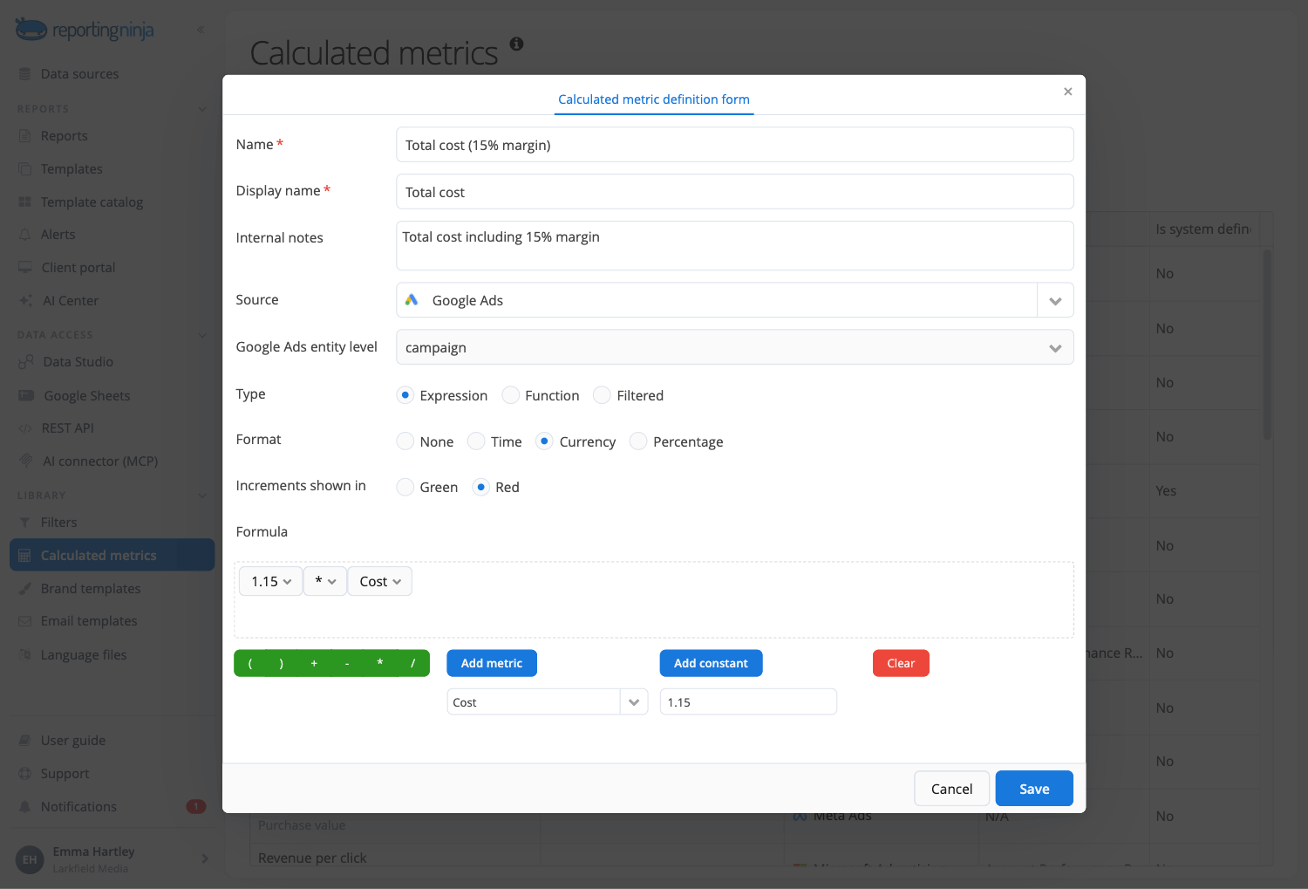Click the red notifications count badge
Screen dimensions: 1308x889
(x=196, y=807)
